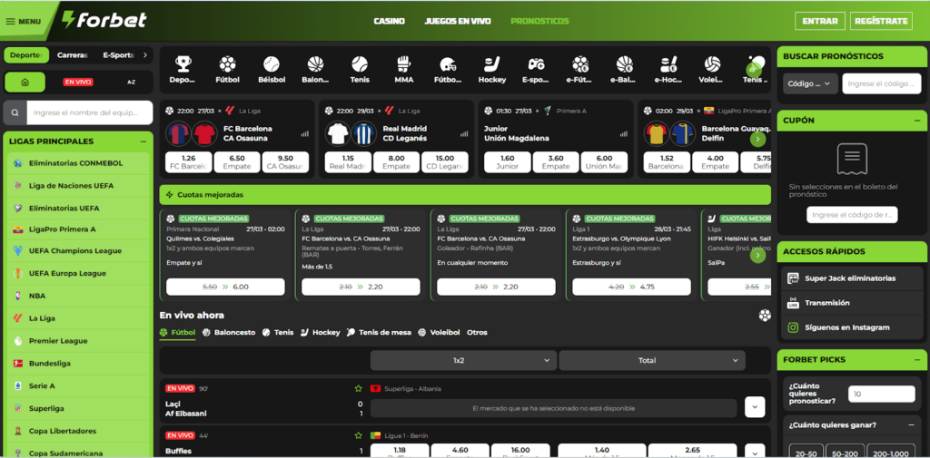Viewport: 930px width, 458px height.
Task: Select boosted odds 4.20 to 4.75 Estrasburgo
Action: pyautogui.click(x=631, y=287)
